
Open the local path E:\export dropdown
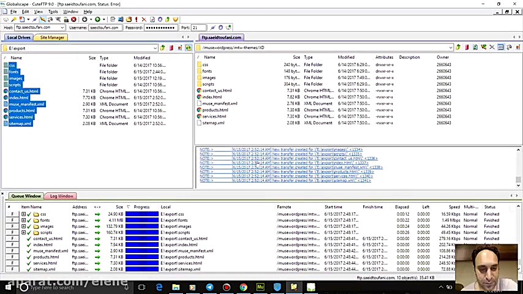click(x=155, y=48)
